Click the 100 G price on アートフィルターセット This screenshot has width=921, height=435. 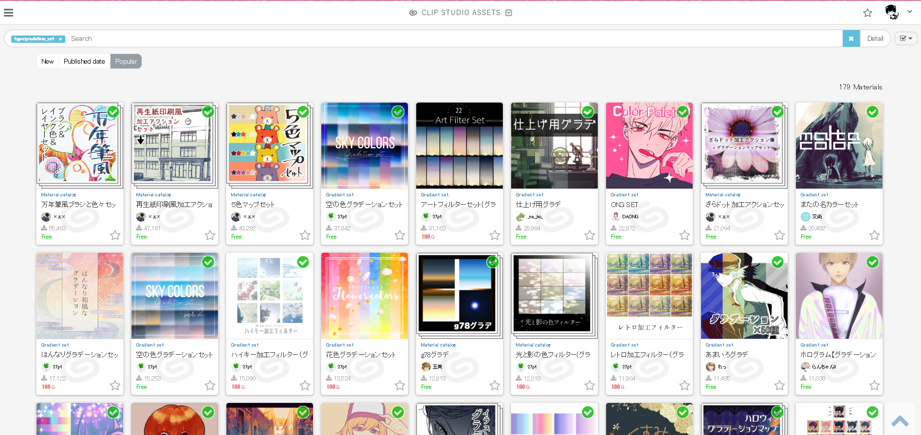[428, 237]
